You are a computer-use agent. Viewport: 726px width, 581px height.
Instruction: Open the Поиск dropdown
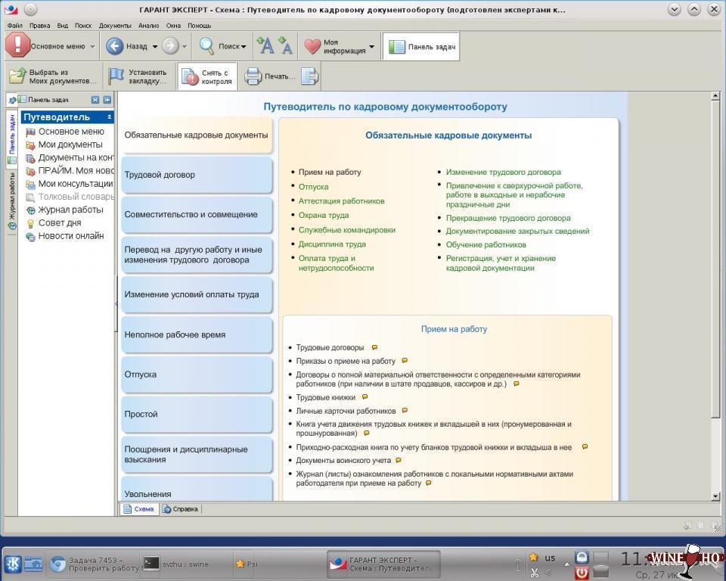click(x=244, y=47)
